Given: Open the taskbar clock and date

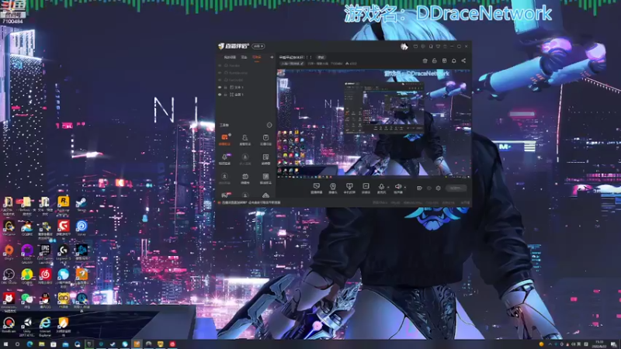Looking at the screenshot, I should click(599, 344).
